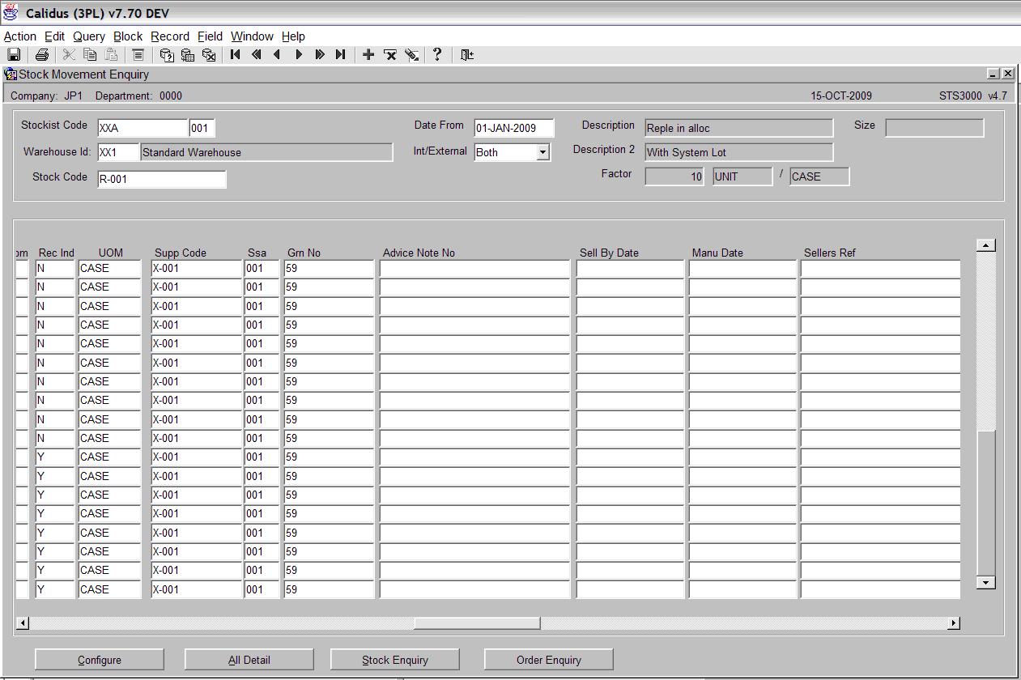Click the Configure button

(100, 660)
